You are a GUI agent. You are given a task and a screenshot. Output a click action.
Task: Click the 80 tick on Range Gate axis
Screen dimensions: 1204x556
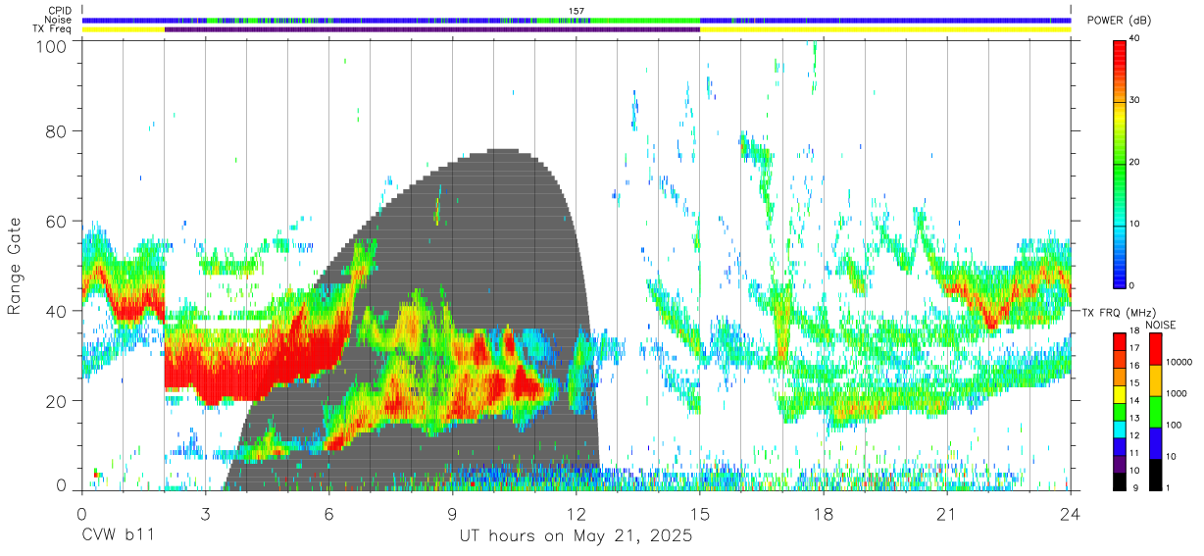click(x=57, y=130)
